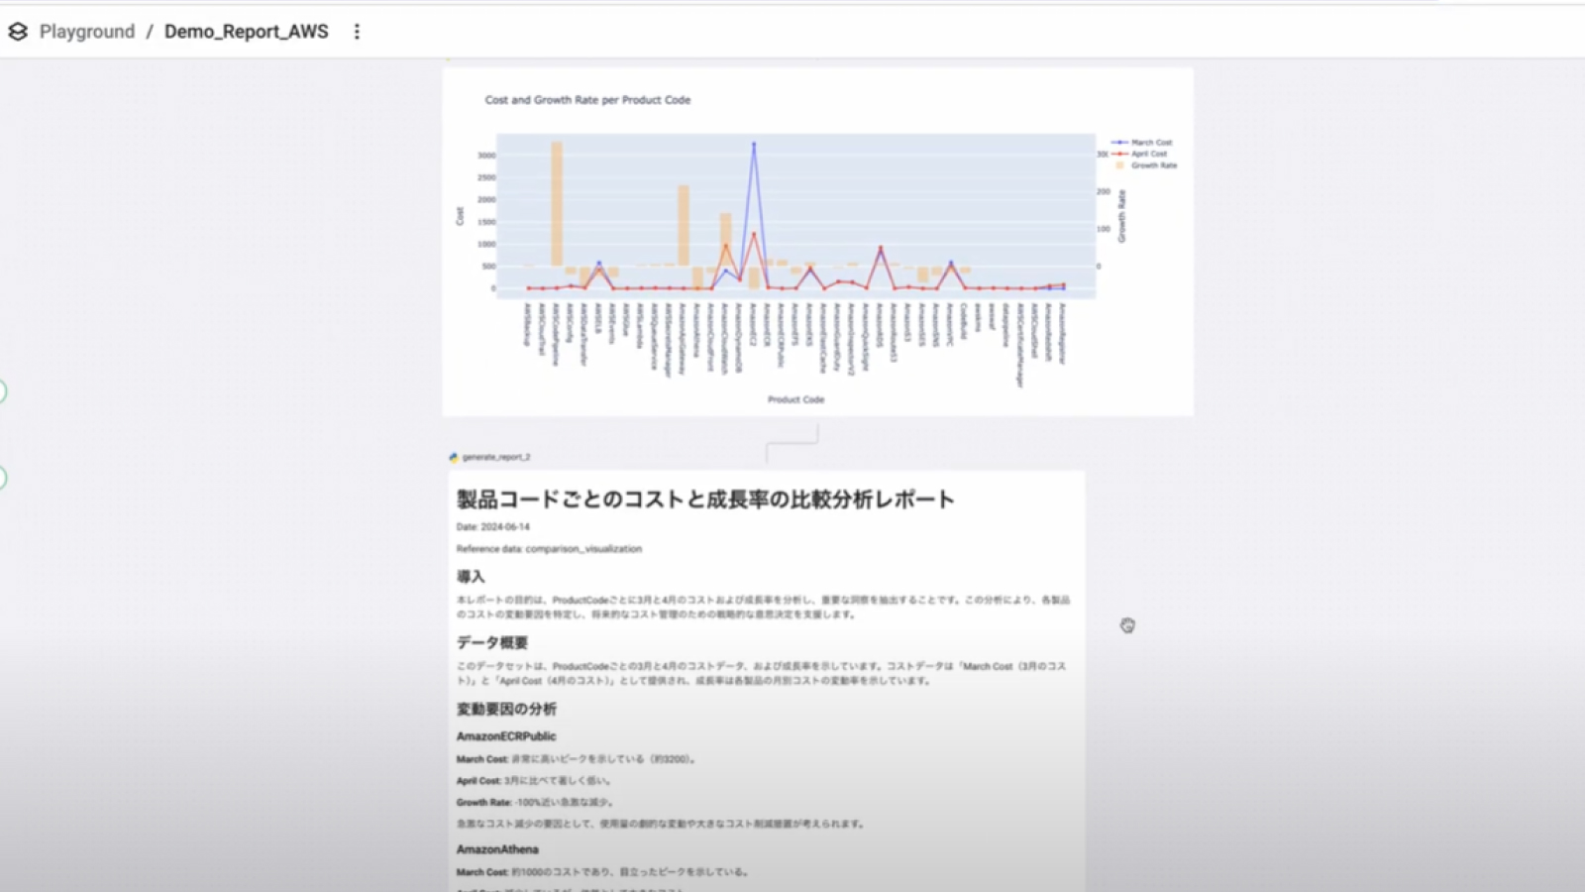
Task: Click the データ概要 section heading
Action: [x=492, y=642]
